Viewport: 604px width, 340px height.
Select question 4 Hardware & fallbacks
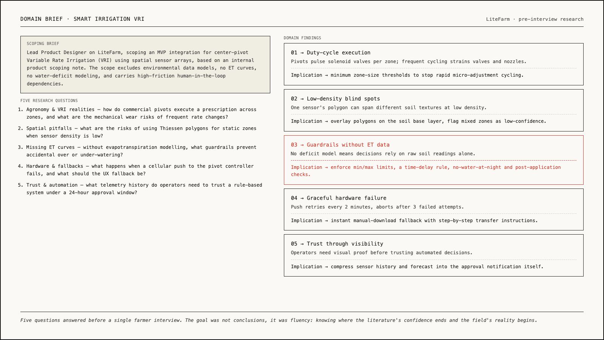point(140,170)
